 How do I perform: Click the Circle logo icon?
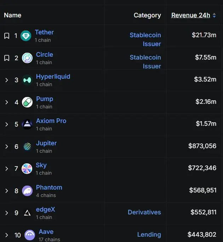27,58
